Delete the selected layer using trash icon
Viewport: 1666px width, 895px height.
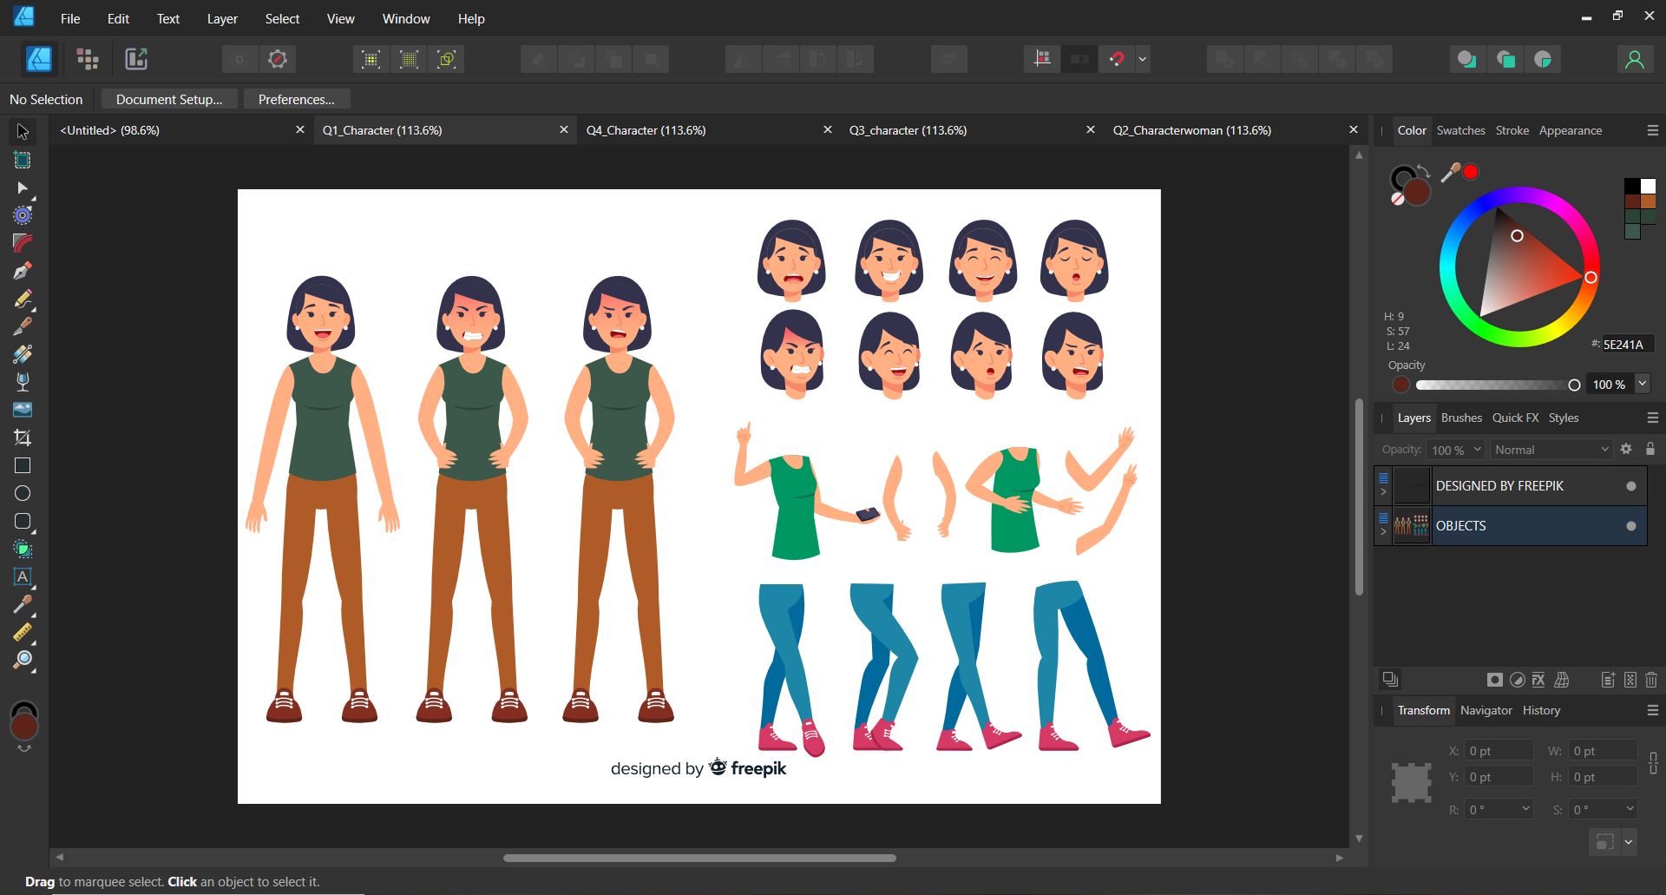tap(1650, 680)
